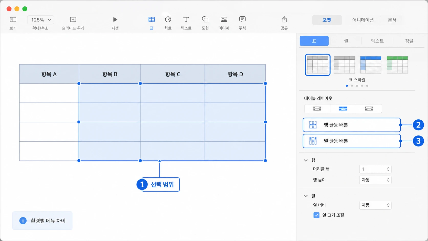
Task: Select the 항목 A header cell
Action: pos(49,74)
